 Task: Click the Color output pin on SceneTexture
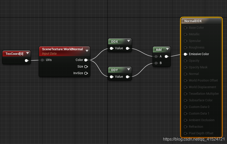86,60
